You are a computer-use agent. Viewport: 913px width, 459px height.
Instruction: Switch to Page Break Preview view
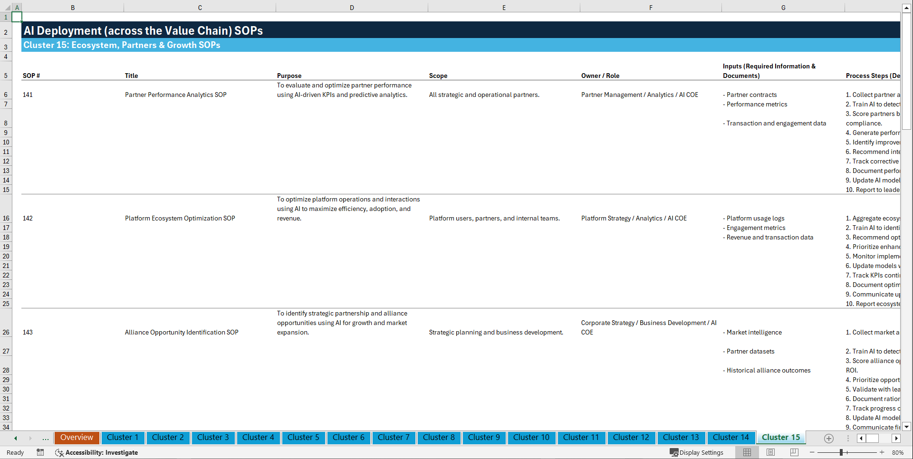click(x=794, y=452)
